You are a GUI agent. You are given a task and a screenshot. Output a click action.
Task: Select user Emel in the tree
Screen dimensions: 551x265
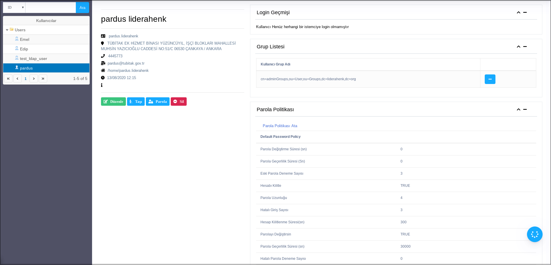25,39
